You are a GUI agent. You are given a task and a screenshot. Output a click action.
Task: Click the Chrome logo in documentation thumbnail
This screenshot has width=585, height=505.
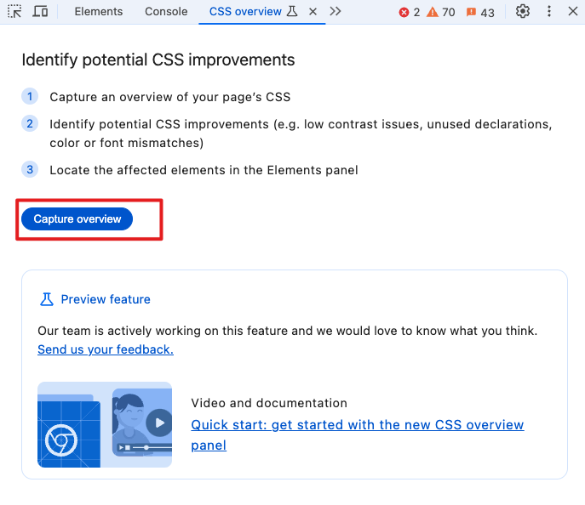coord(61,440)
